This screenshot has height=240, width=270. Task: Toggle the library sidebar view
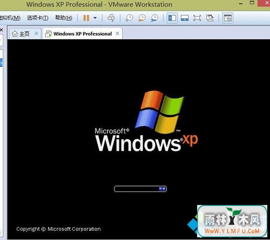click(x=172, y=18)
